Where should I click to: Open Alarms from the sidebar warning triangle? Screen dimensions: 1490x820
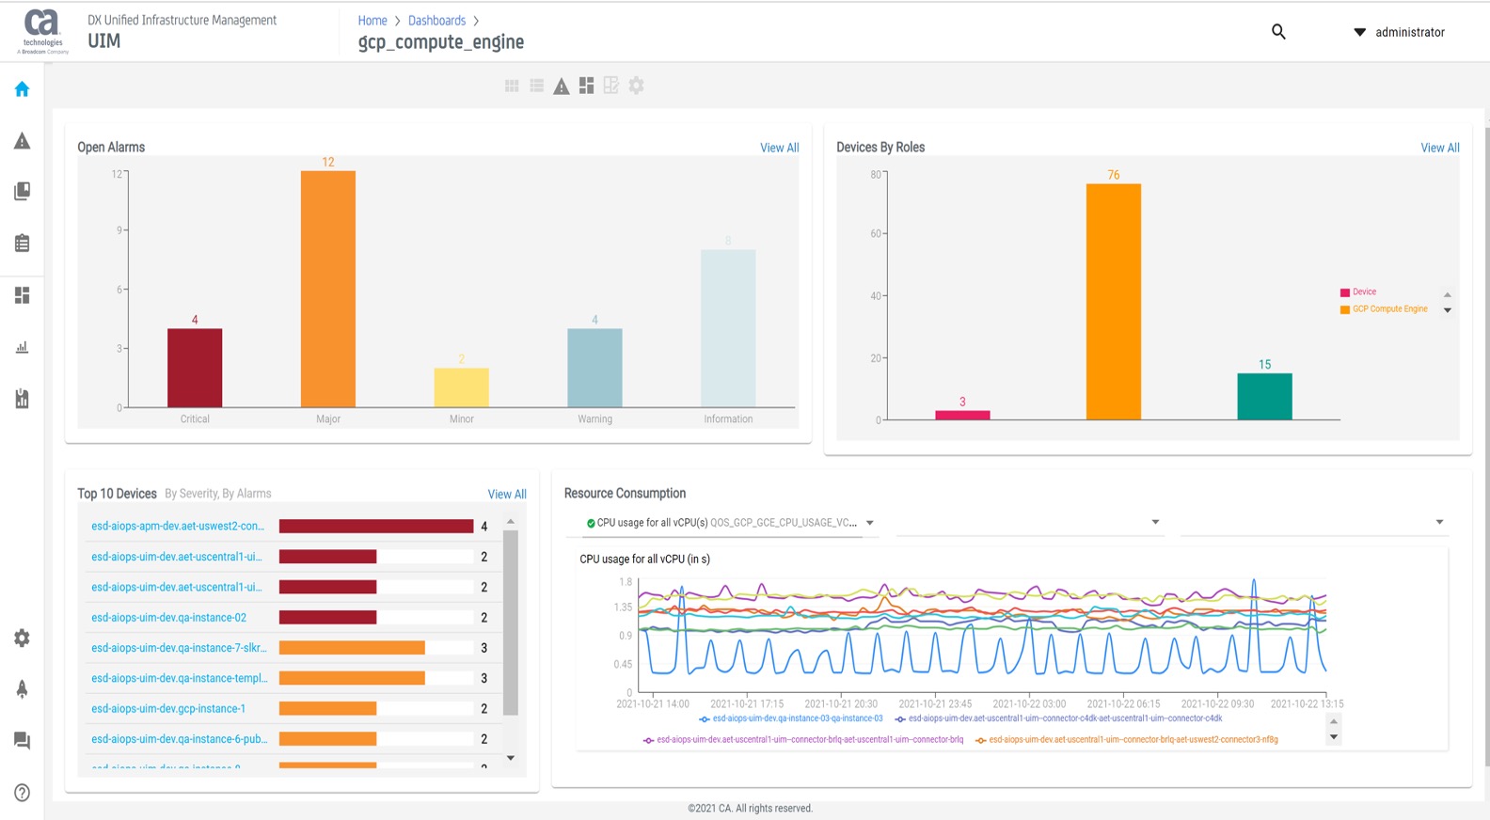pos(22,141)
